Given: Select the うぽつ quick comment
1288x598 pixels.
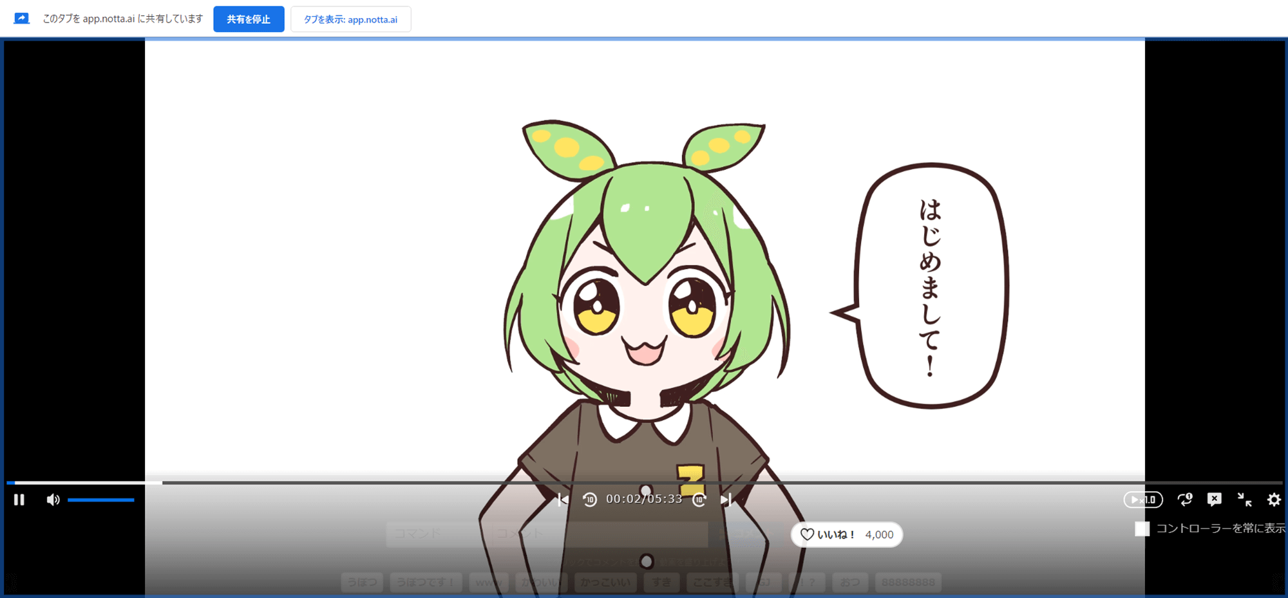Looking at the screenshot, I should 362,583.
